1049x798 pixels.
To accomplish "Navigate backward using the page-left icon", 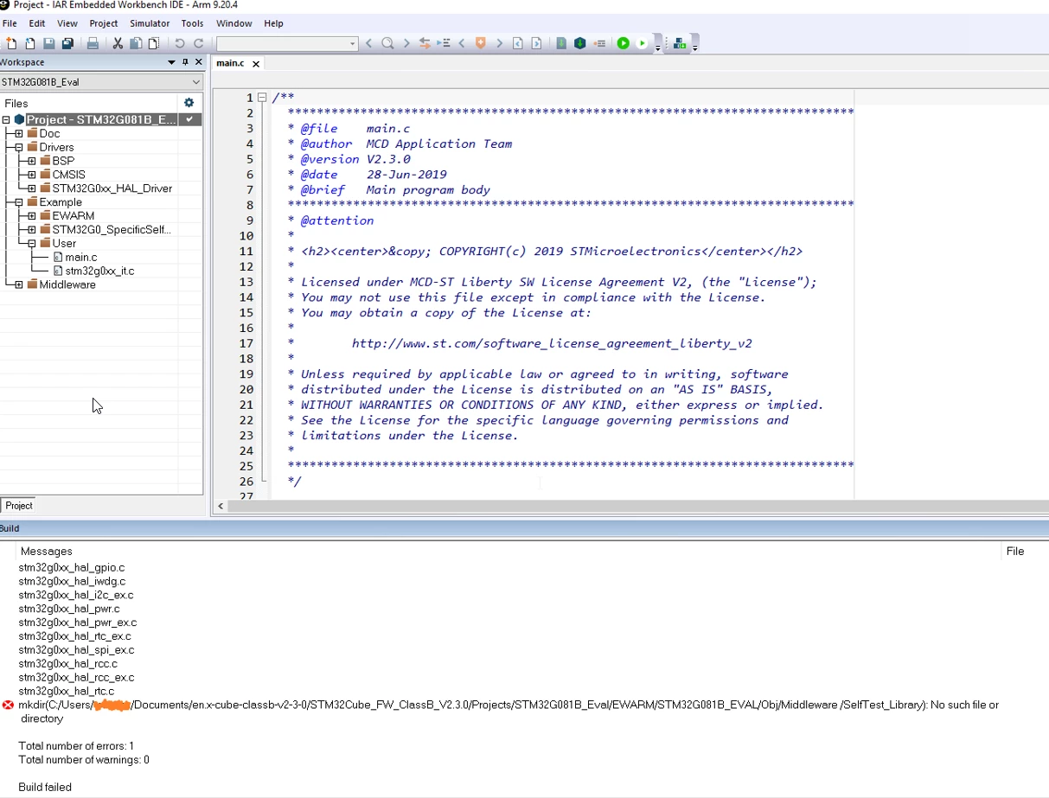I will tap(518, 43).
